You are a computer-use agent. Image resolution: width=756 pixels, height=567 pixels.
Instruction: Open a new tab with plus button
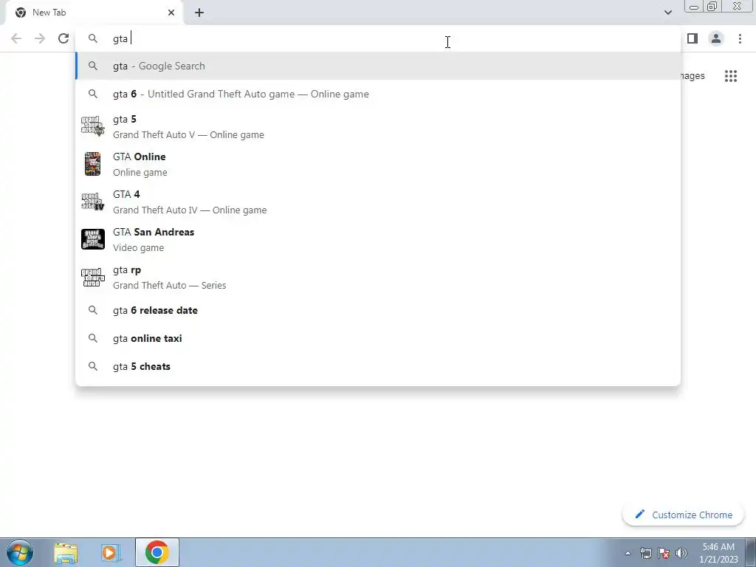(199, 13)
